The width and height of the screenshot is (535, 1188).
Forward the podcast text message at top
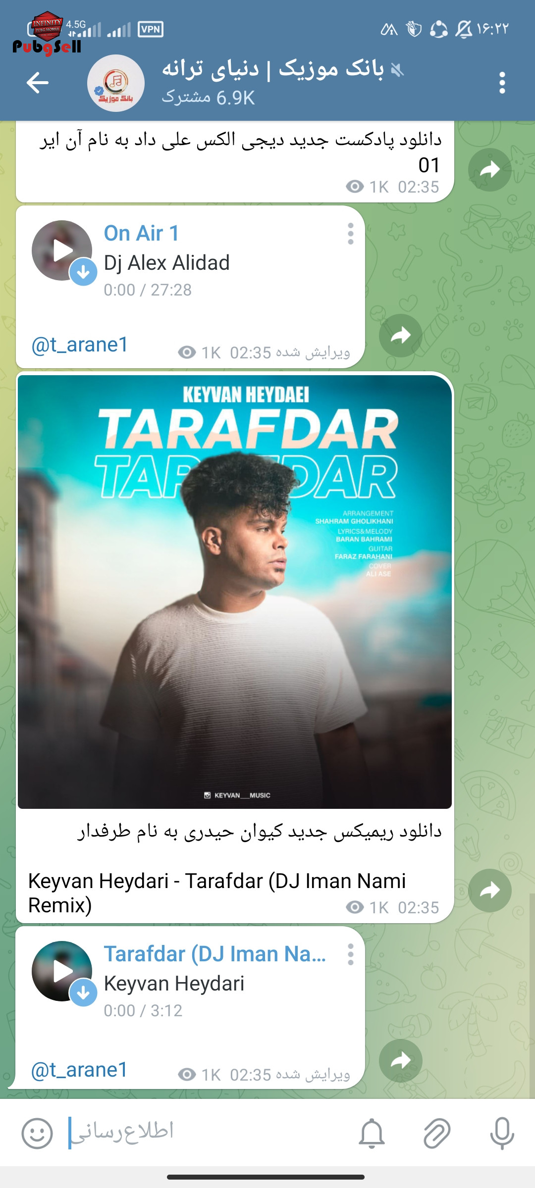pyautogui.click(x=490, y=170)
